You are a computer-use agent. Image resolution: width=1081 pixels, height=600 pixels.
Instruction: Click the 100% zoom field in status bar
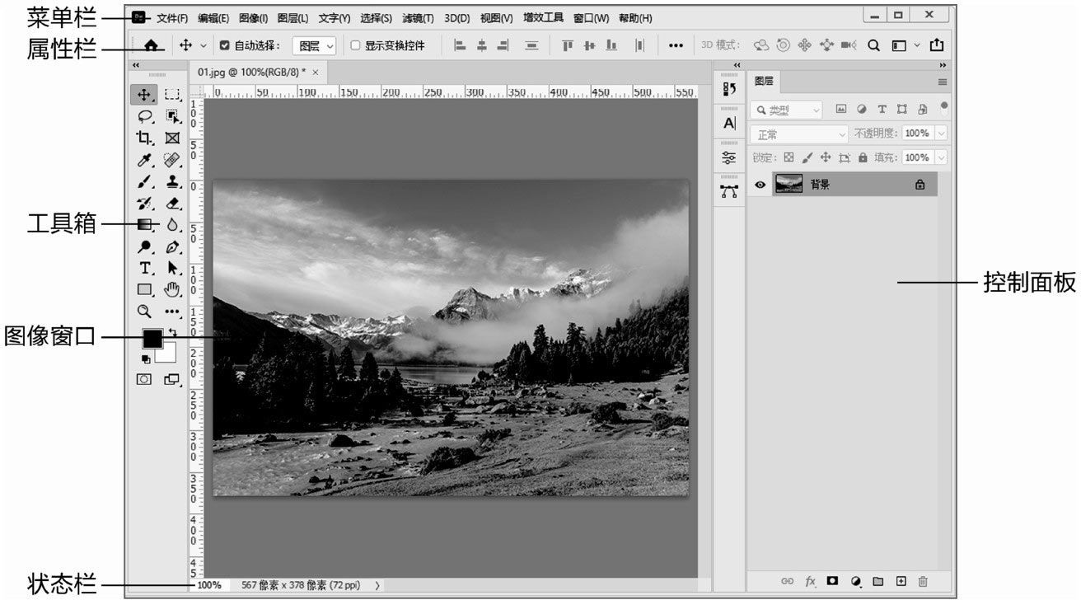click(209, 585)
